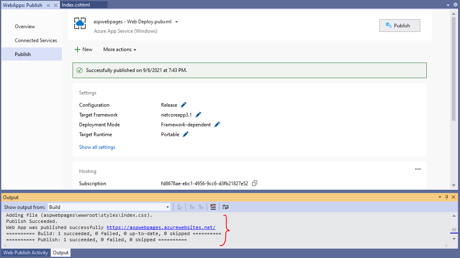The width and height of the screenshot is (460, 258).
Task: Click the Output horizontal scroll right arrow
Action: [x=446, y=245]
